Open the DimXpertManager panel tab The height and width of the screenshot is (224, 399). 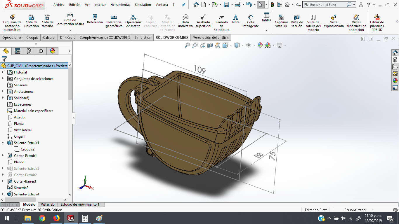click(x=41, y=51)
